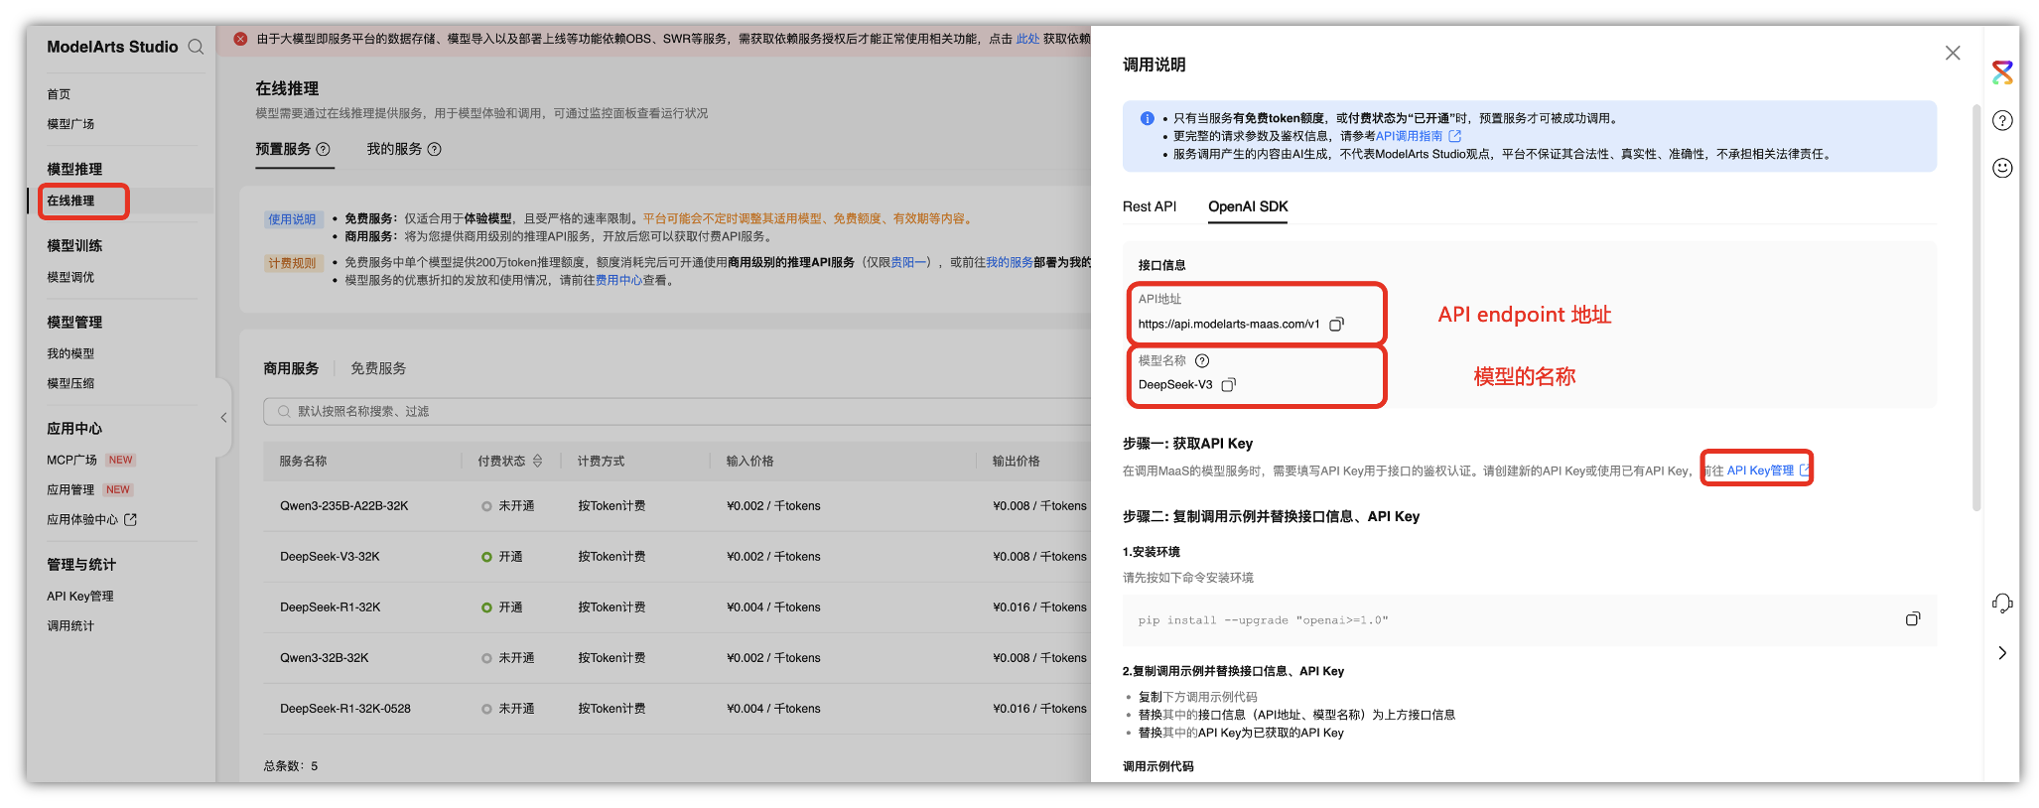2039x808 pixels.
Task: Select the Qwen3-235B-A22B-32K service row
Action: tap(677, 506)
